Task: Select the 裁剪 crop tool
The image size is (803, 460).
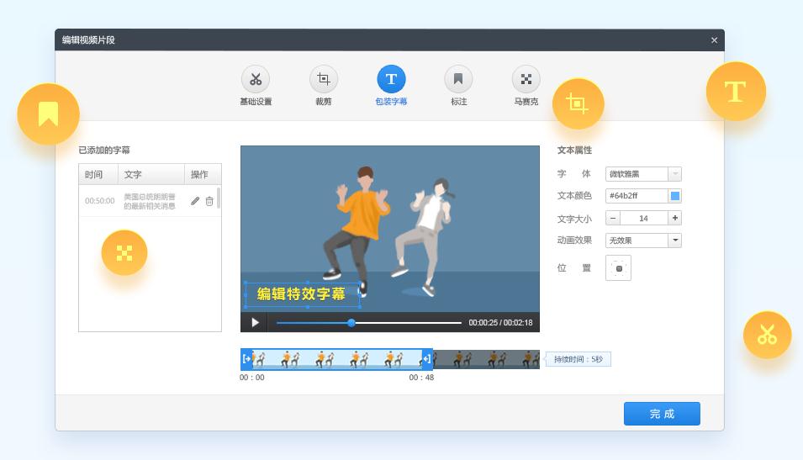Action: pyautogui.click(x=324, y=80)
